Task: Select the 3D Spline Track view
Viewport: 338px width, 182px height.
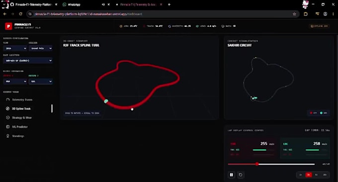Action: [x=28, y=108]
